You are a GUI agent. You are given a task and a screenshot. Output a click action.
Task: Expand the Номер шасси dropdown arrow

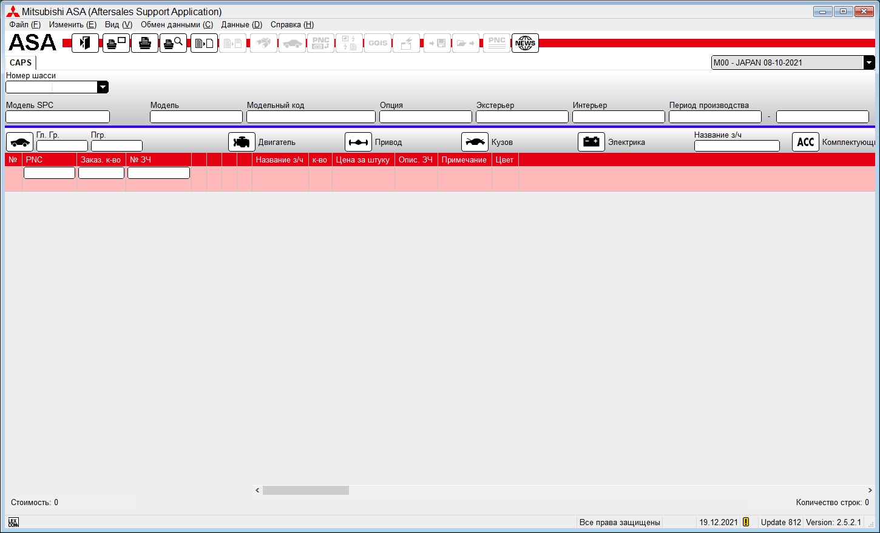point(103,87)
